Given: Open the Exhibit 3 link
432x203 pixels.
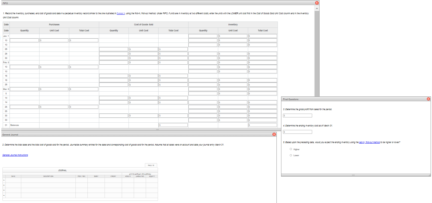Looking at the screenshot, I should [121, 13].
